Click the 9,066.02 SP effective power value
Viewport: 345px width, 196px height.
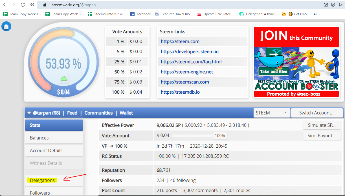(x=168, y=125)
